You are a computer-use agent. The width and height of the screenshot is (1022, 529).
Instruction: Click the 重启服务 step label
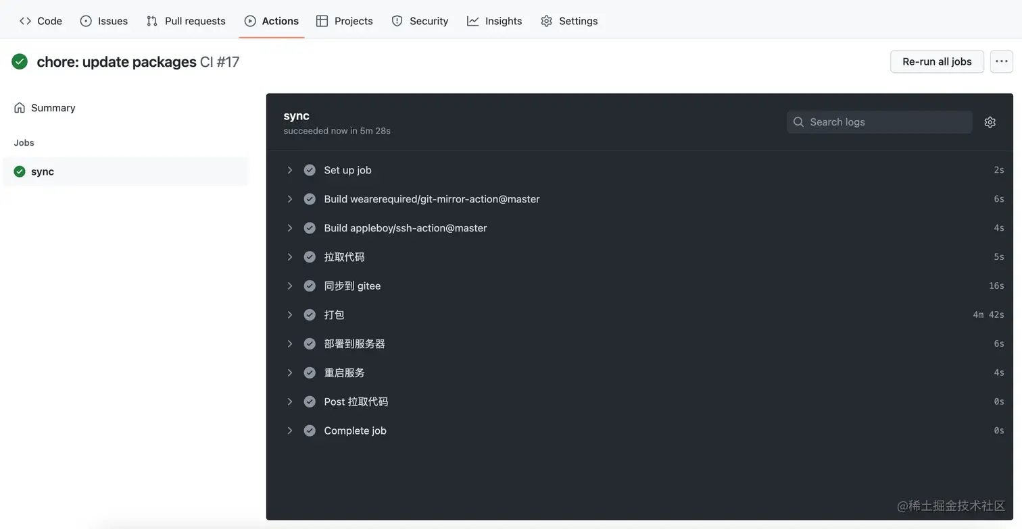pyautogui.click(x=344, y=373)
